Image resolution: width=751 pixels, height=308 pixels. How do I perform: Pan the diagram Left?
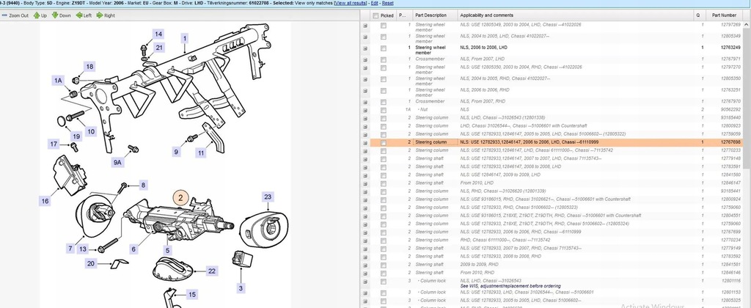[84, 15]
